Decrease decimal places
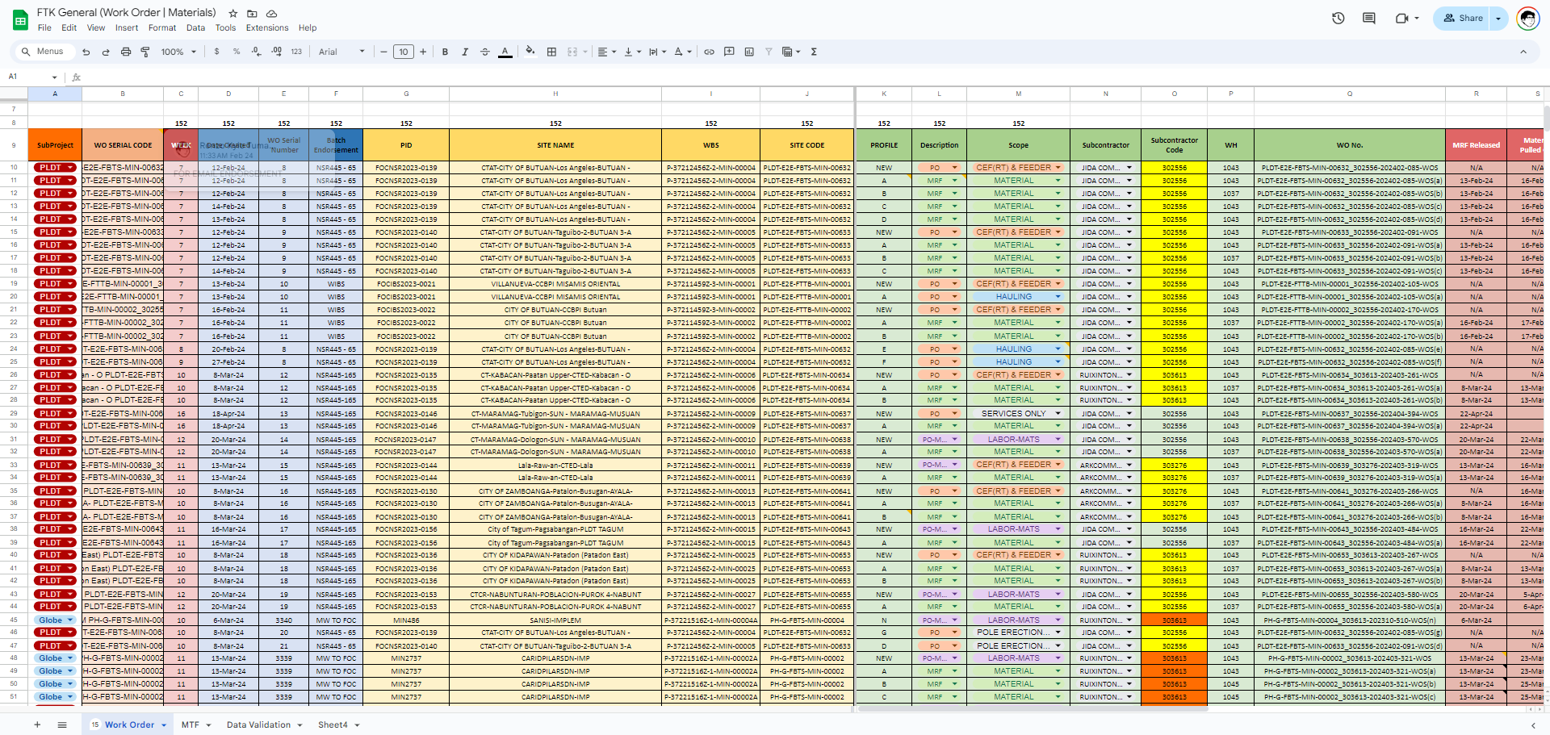1550x735 pixels. coord(257,52)
